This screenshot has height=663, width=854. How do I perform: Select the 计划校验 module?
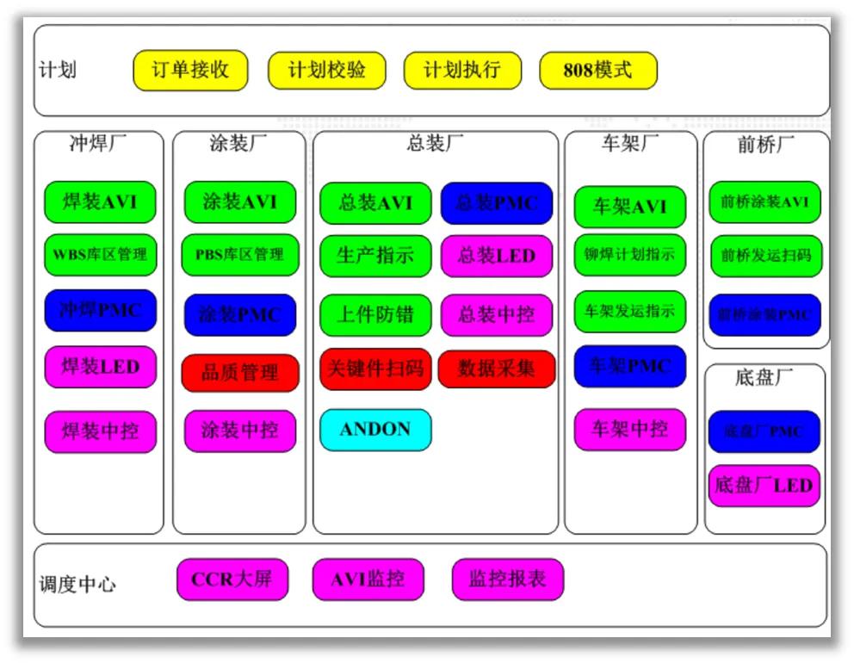[x=328, y=71]
